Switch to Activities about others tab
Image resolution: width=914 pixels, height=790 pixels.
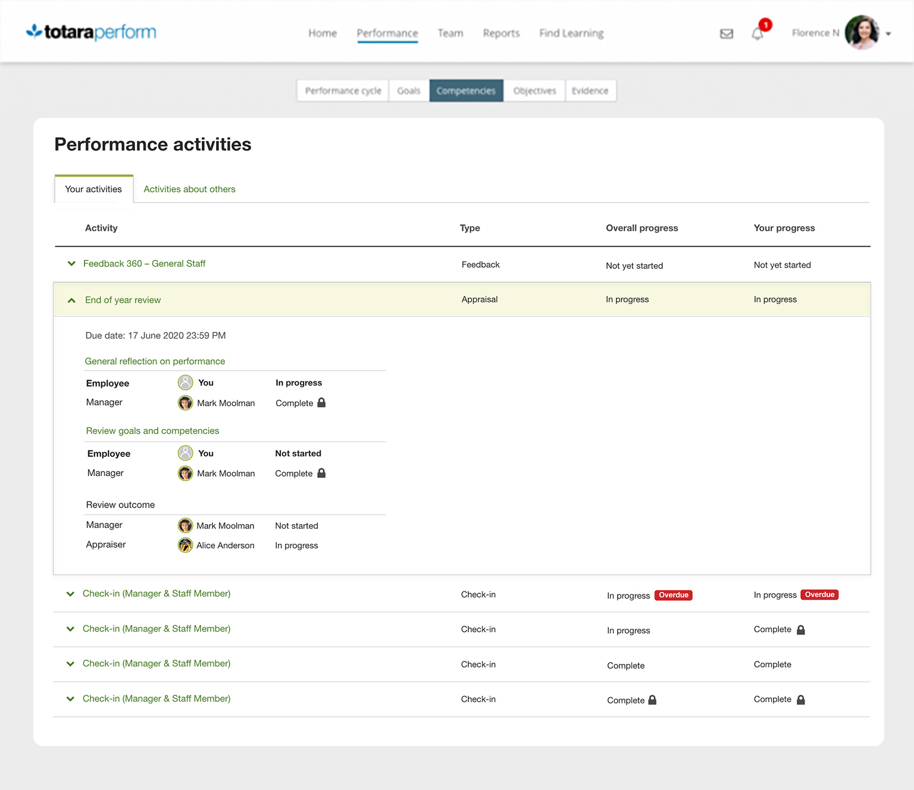coord(189,189)
